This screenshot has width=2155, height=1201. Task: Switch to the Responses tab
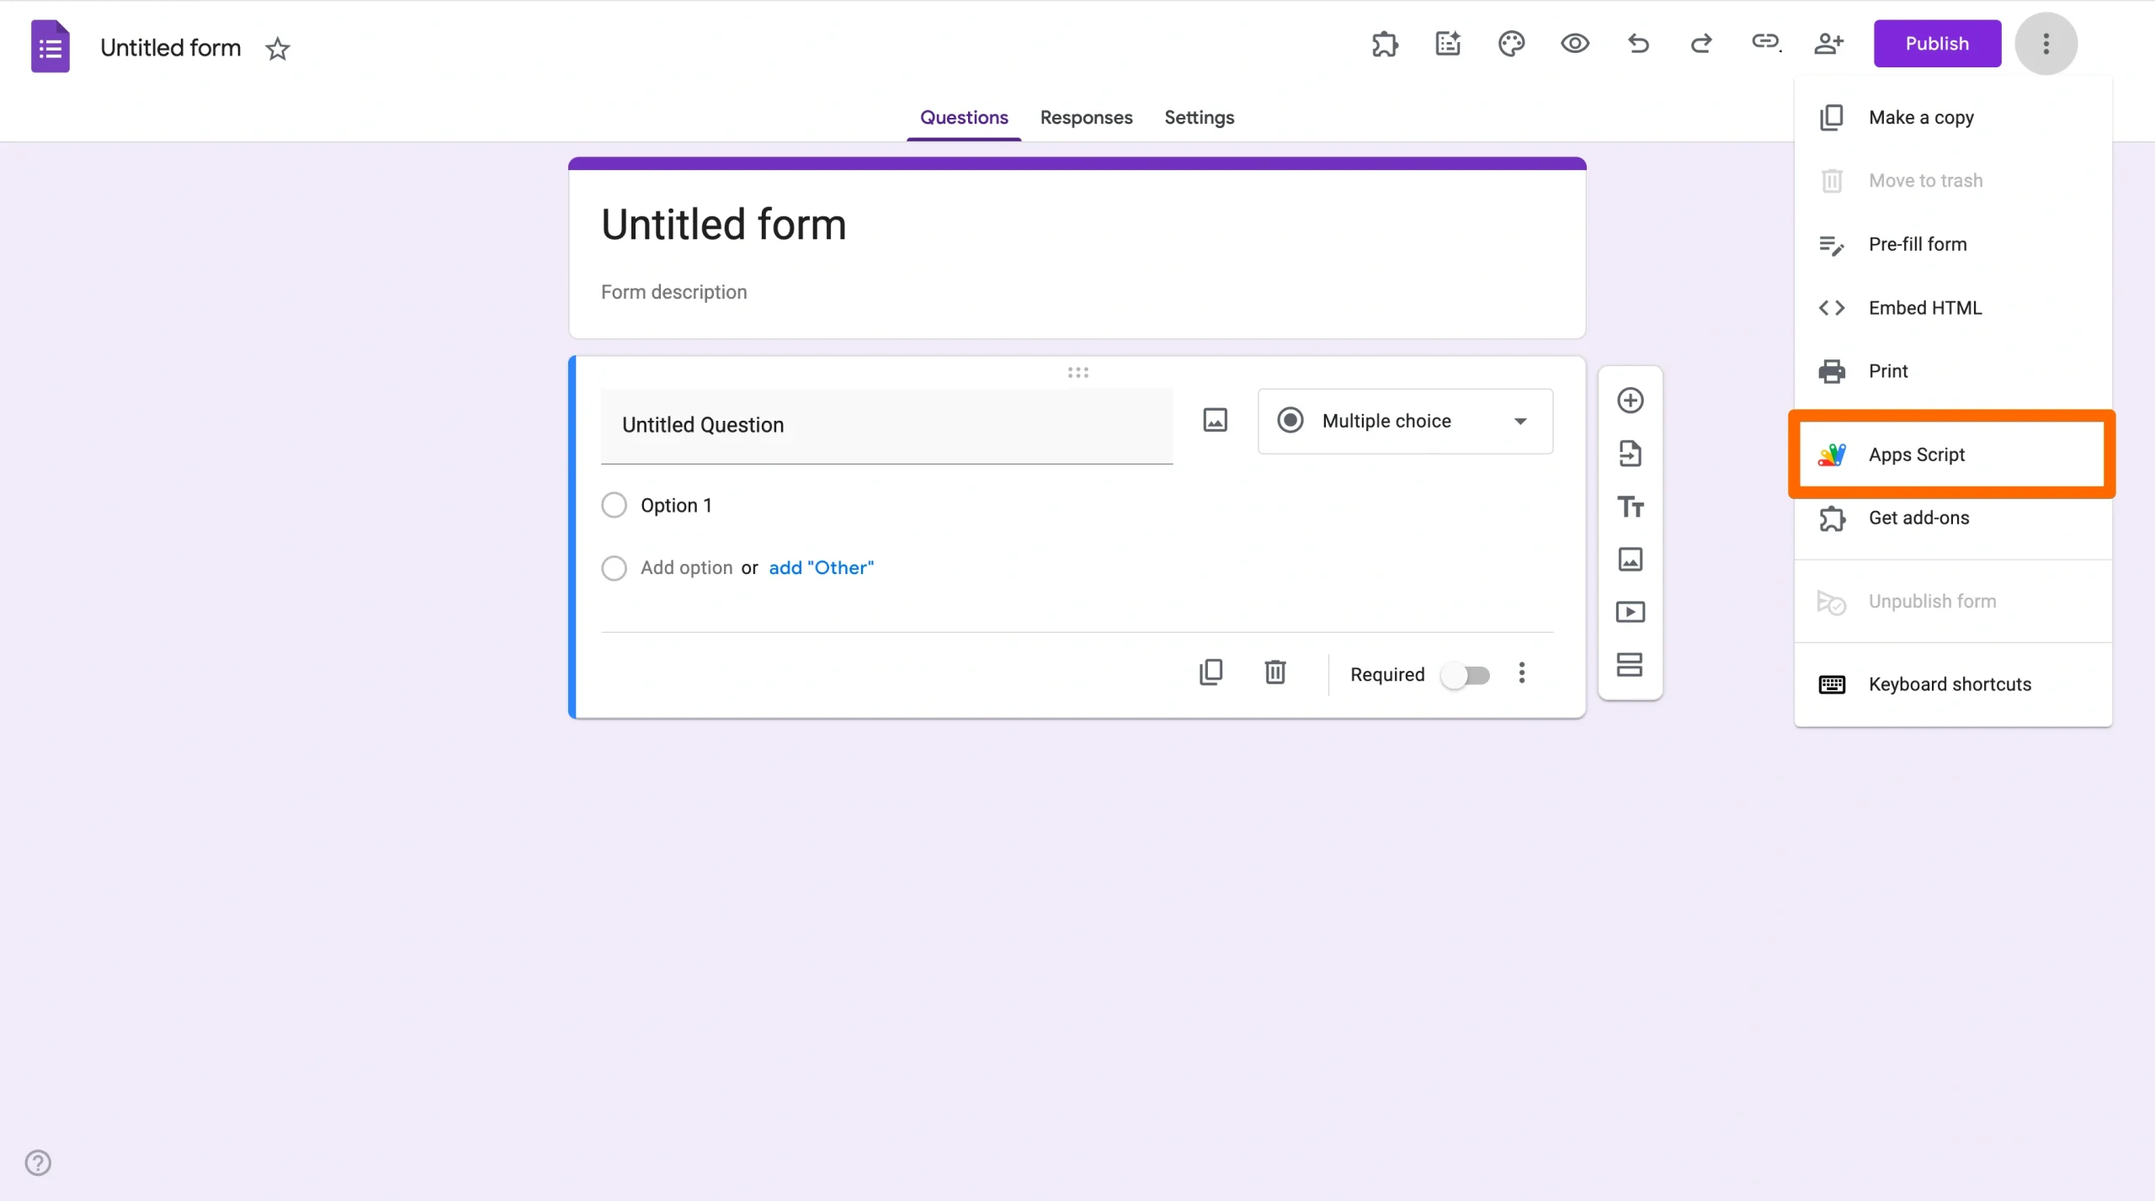[x=1086, y=118]
